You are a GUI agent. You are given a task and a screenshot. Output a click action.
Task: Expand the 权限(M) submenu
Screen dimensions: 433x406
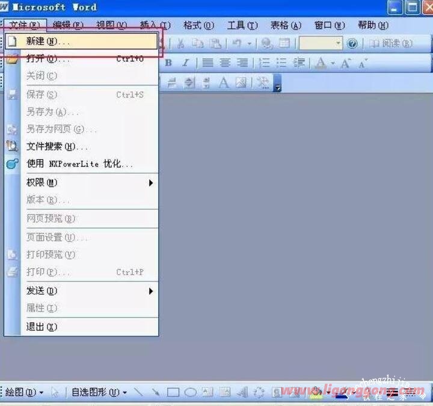[81, 183]
